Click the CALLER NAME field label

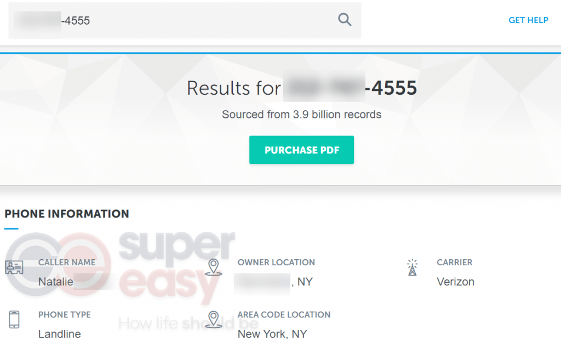click(66, 262)
